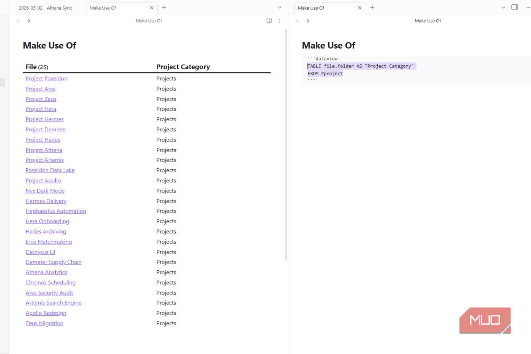The image size is (531, 354).
Task: Close the left pane Make Use Of tab
Action: pyautogui.click(x=152, y=8)
